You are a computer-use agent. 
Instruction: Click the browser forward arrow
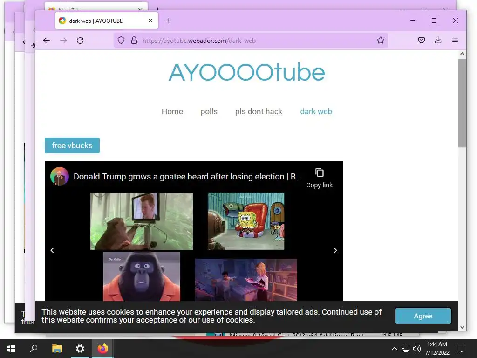pos(63,41)
